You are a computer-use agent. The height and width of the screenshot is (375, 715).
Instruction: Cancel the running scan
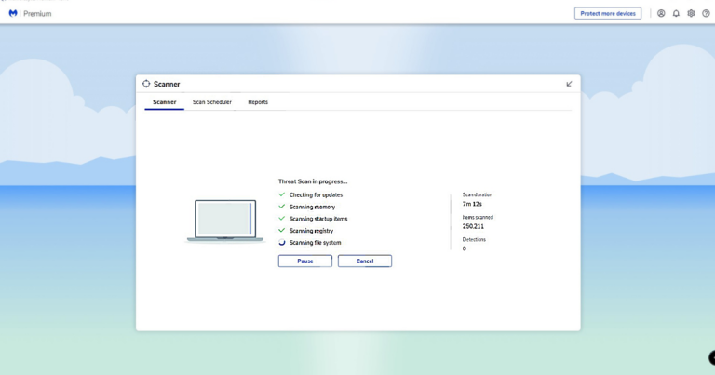tap(364, 261)
